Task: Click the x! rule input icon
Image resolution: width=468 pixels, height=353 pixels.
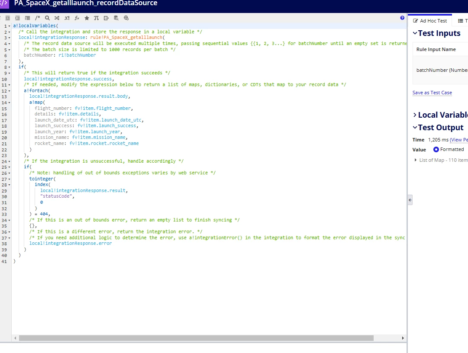Action: (67, 18)
